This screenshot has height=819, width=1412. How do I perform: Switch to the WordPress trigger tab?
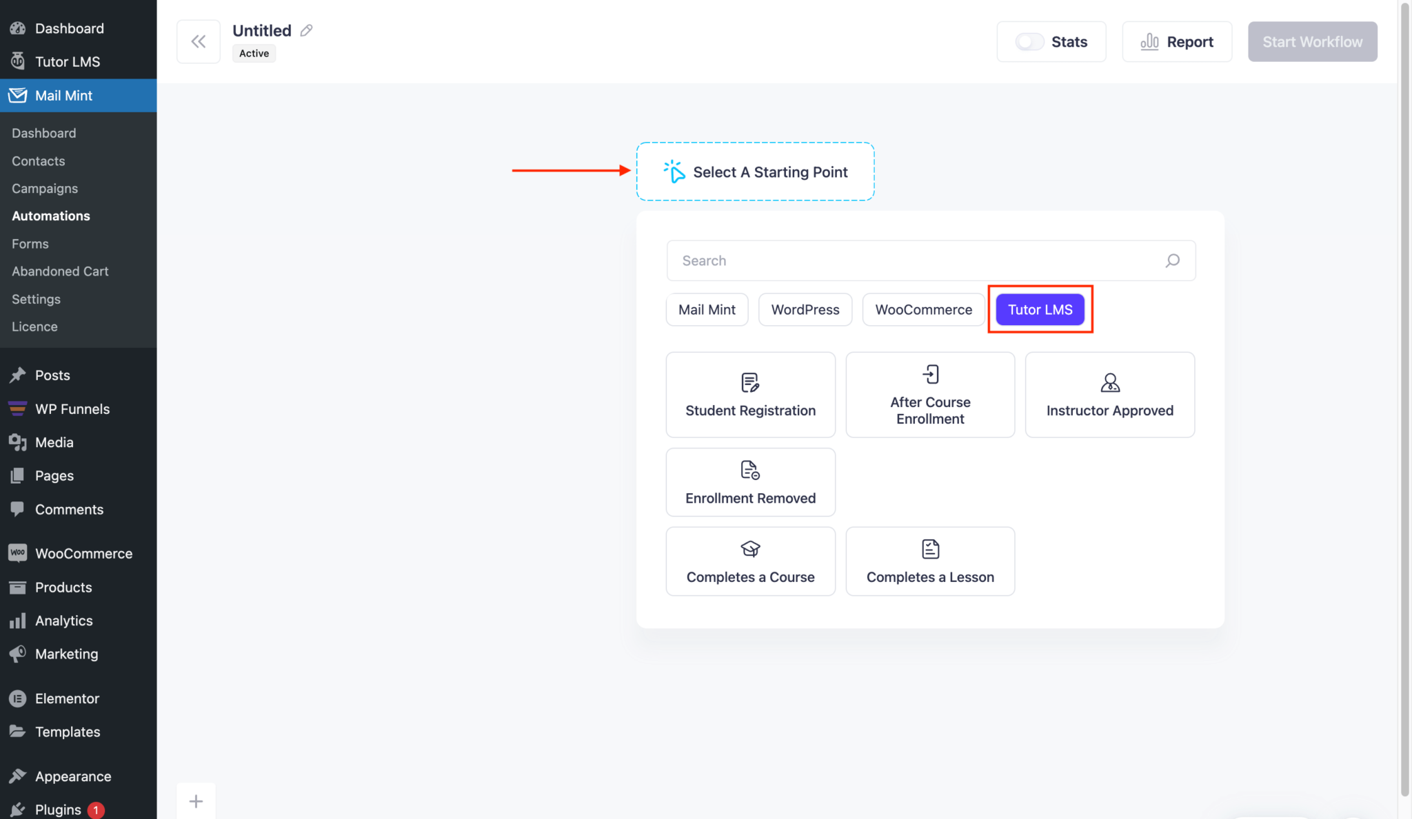click(x=805, y=310)
